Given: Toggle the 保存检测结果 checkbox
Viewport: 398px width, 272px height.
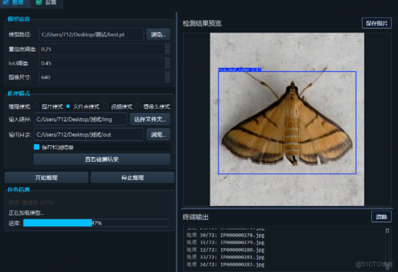Looking at the screenshot, I should click(36, 147).
